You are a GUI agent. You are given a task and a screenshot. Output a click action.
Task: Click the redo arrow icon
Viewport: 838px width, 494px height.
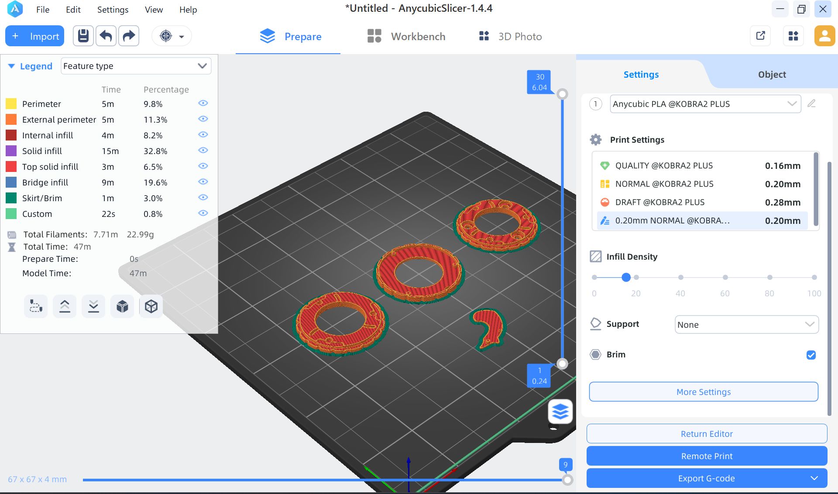(x=129, y=36)
